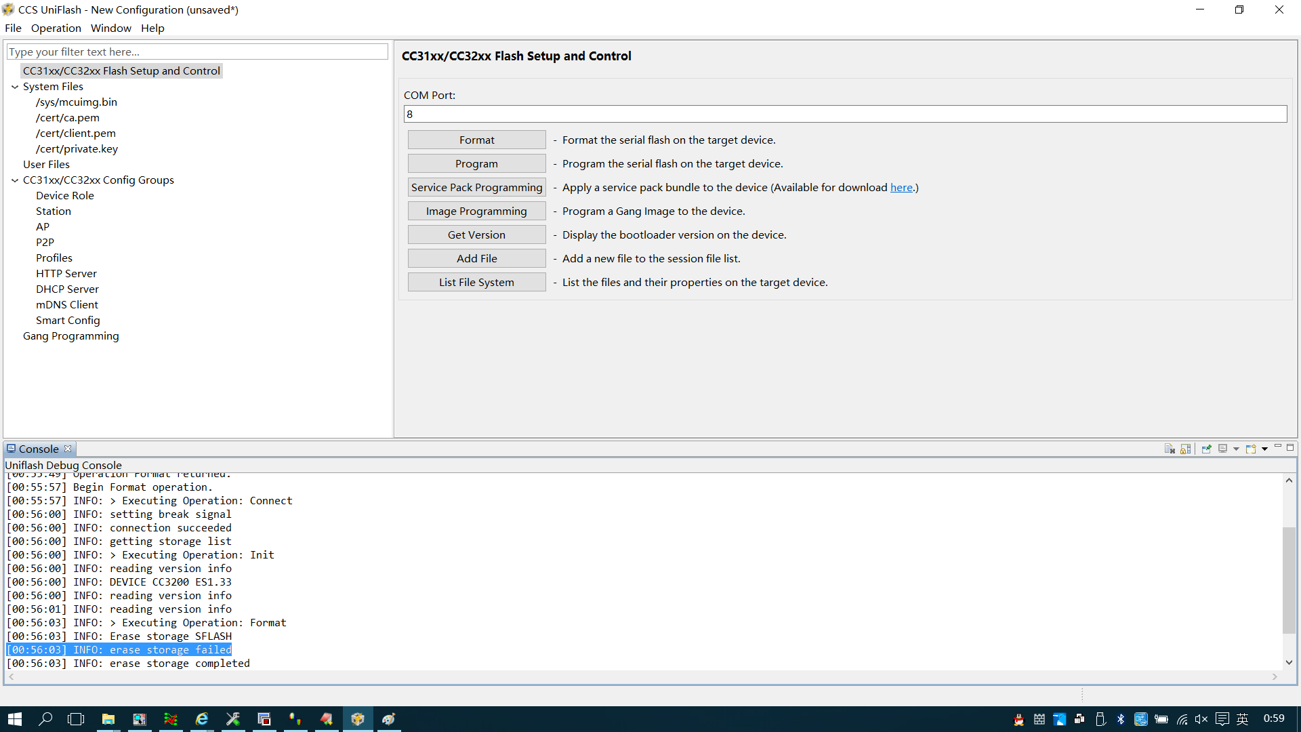
Task: Click the COM Port input field
Action: (x=844, y=114)
